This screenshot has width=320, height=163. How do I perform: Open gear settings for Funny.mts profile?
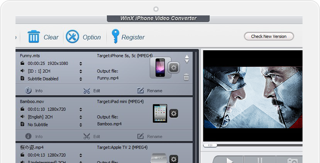tap(174, 68)
